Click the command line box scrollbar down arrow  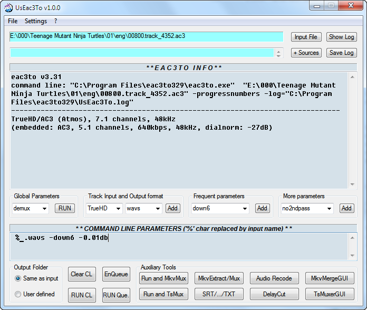click(x=352, y=256)
